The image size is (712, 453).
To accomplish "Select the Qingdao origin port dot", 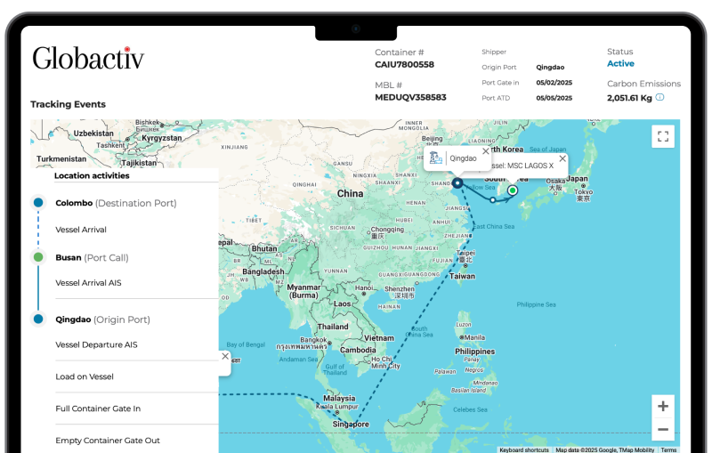I will (x=38, y=320).
